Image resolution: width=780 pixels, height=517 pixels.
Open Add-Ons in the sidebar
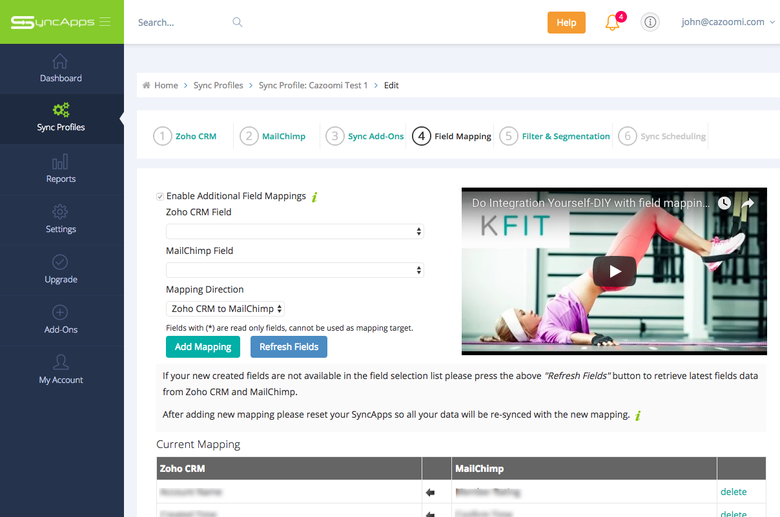click(x=61, y=320)
